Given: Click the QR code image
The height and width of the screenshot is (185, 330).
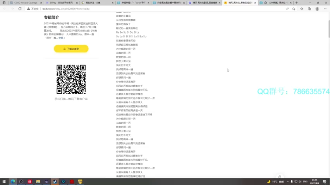Looking at the screenshot, I should point(71,79).
